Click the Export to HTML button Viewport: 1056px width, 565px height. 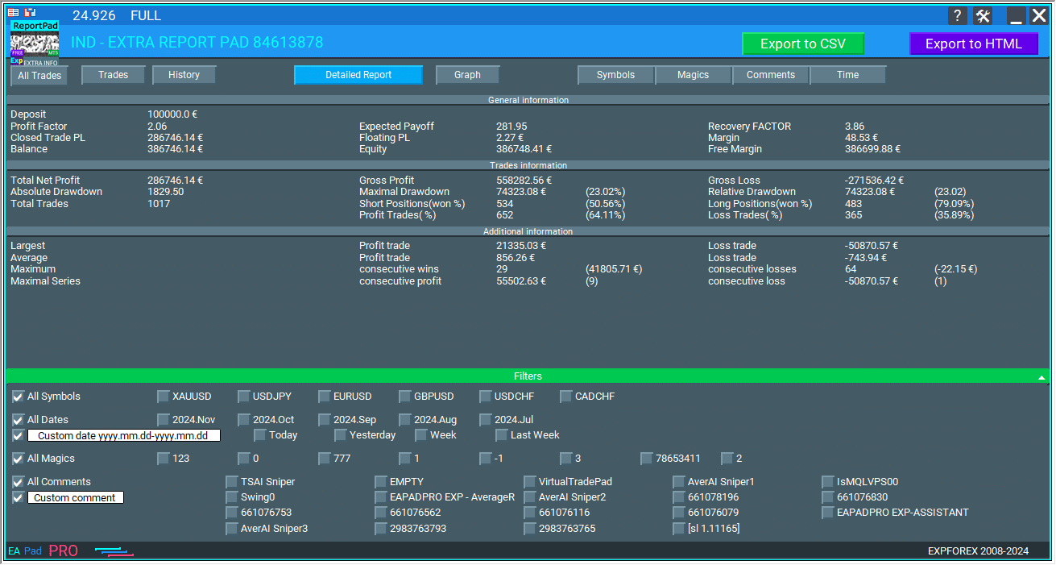coord(973,44)
